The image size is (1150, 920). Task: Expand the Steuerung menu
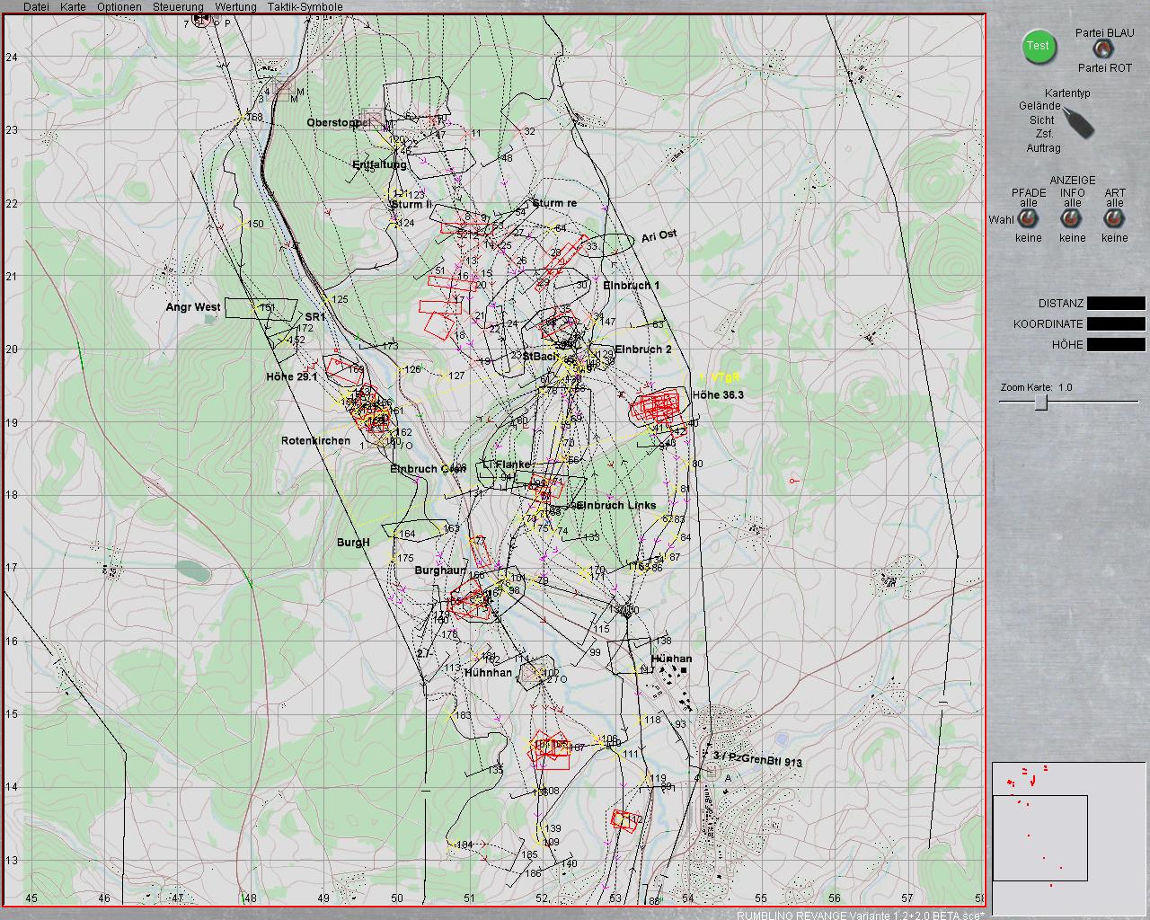coord(178,7)
